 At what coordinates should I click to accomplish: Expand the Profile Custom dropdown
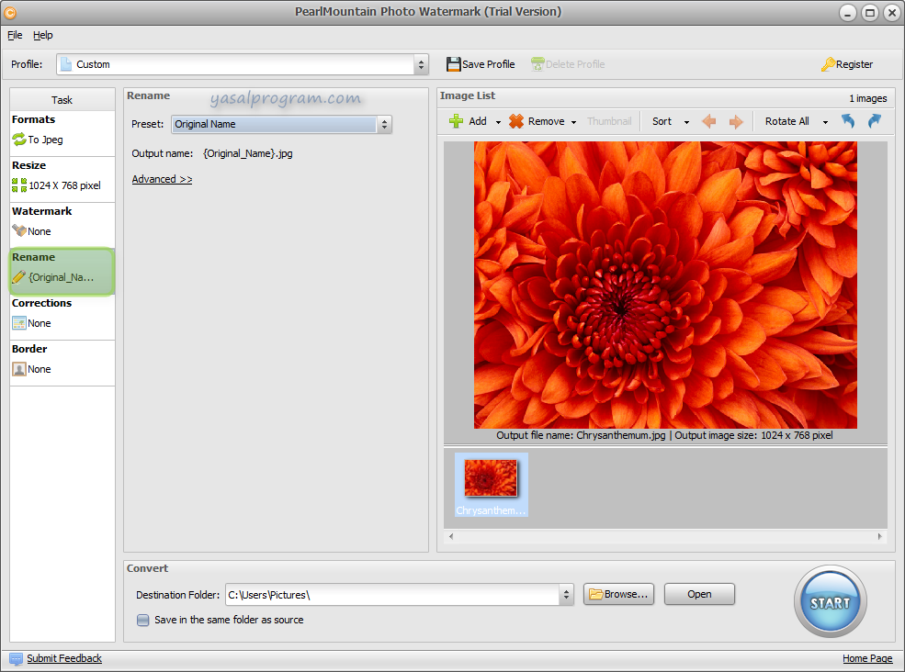click(x=421, y=64)
